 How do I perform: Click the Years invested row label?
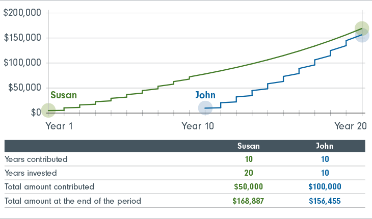tap(31, 173)
